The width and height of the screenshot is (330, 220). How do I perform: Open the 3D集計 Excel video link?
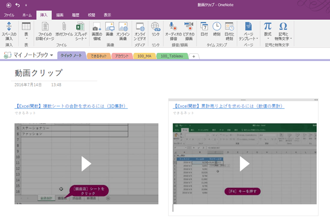pyautogui.click(x=71, y=106)
